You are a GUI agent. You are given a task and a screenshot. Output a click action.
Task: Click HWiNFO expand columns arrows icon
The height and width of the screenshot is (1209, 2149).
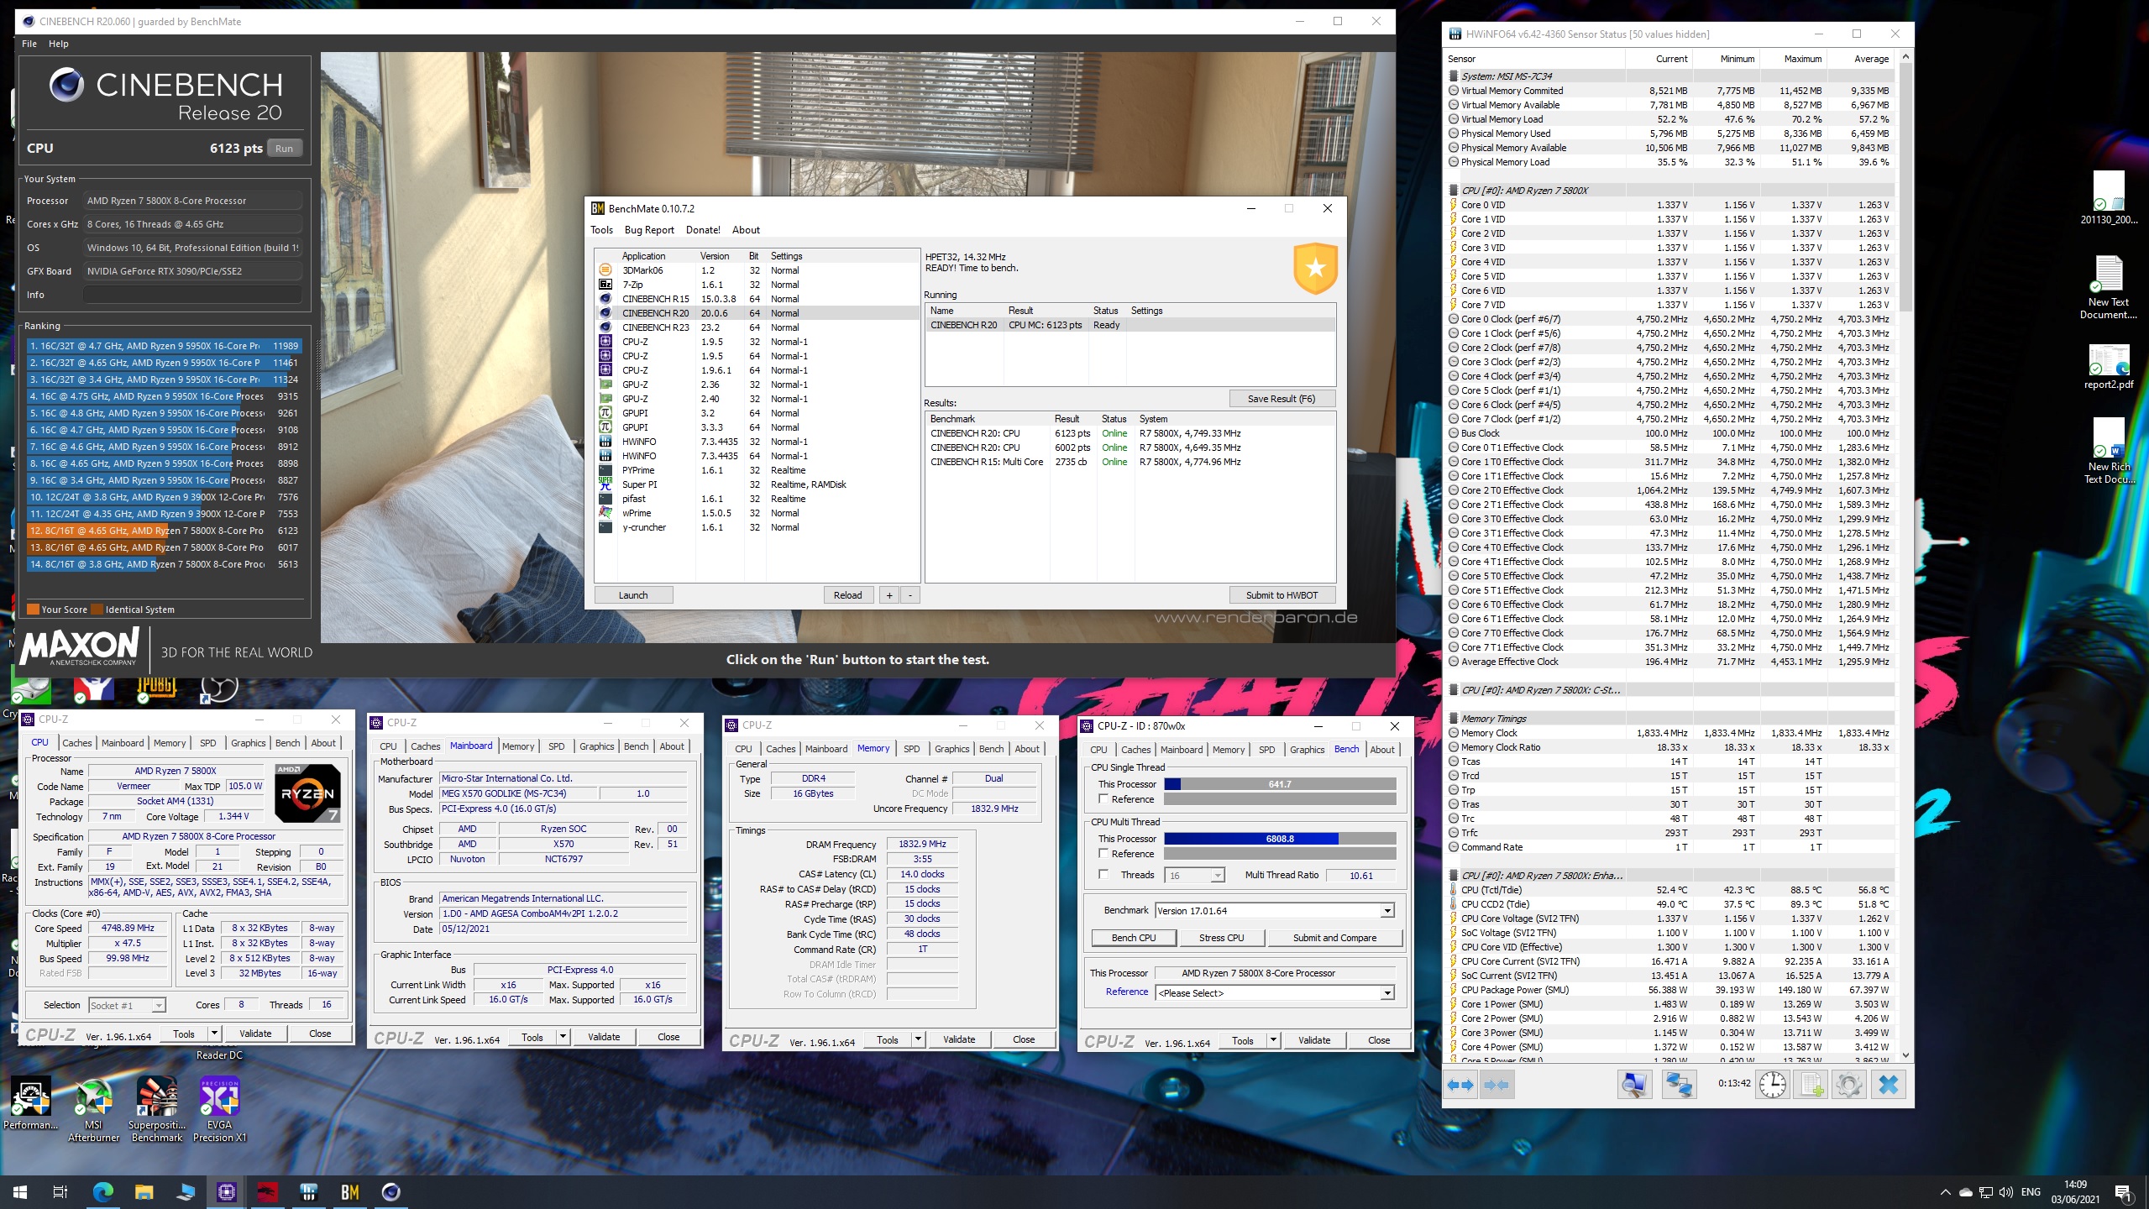tap(1460, 1086)
